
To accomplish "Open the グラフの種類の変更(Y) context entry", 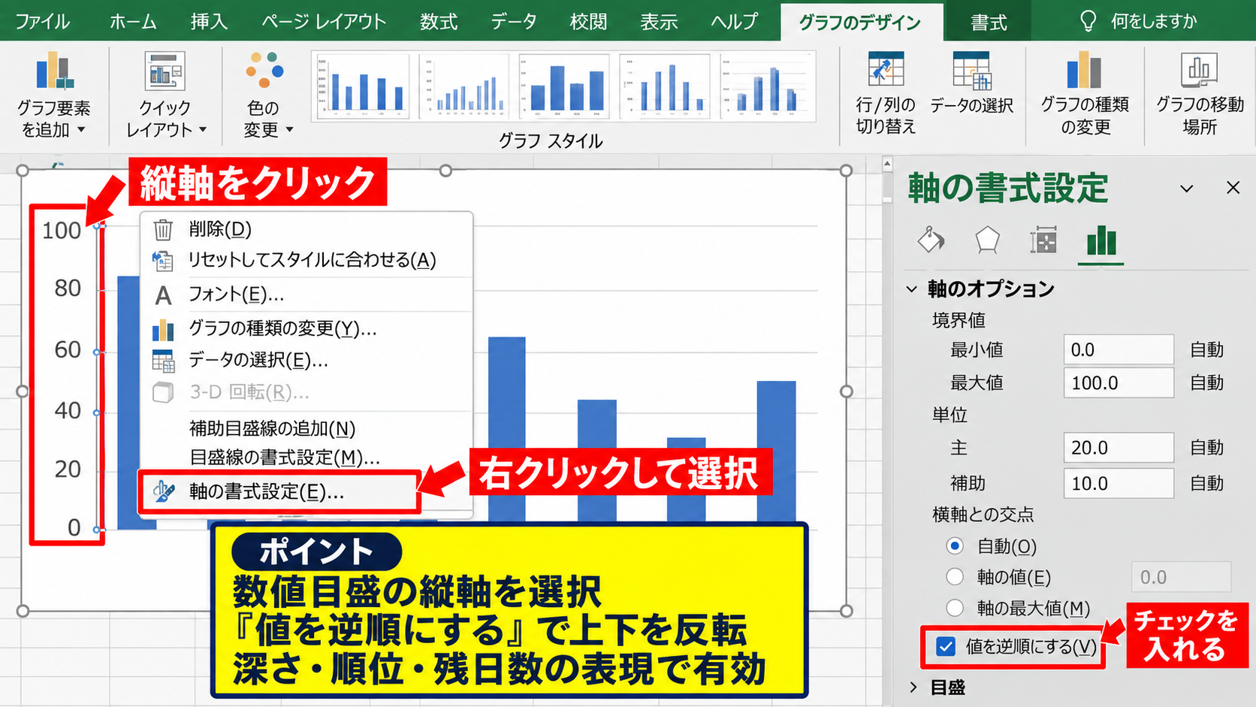I will click(282, 328).
